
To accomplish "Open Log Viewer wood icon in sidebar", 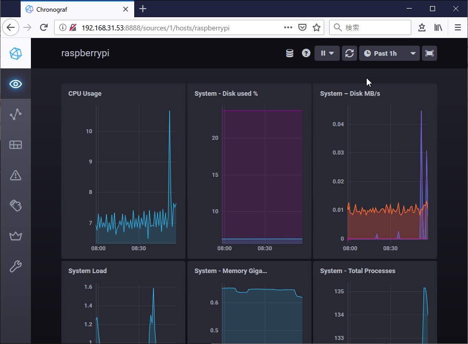I will [16, 206].
